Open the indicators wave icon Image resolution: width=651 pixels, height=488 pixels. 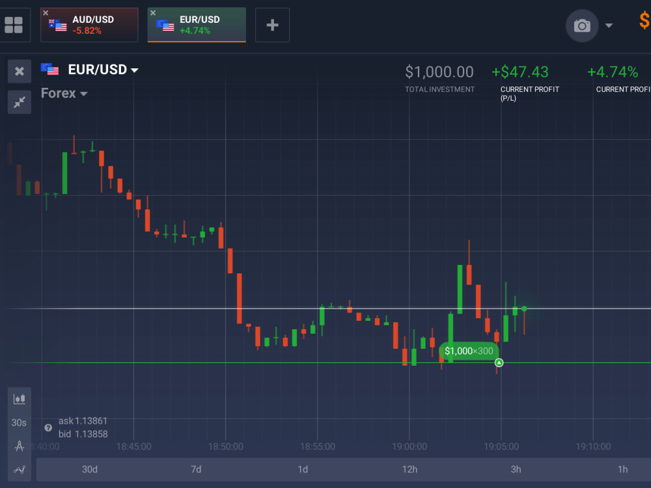point(19,469)
